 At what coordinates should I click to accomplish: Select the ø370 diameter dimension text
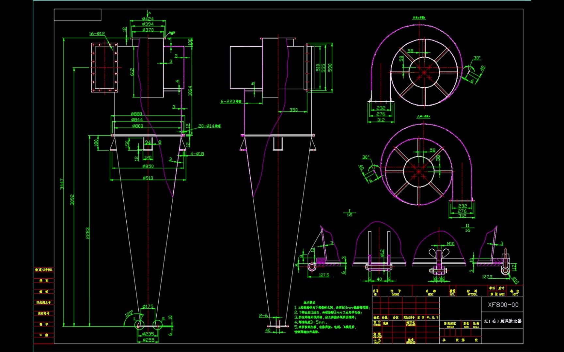click(148, 30)
